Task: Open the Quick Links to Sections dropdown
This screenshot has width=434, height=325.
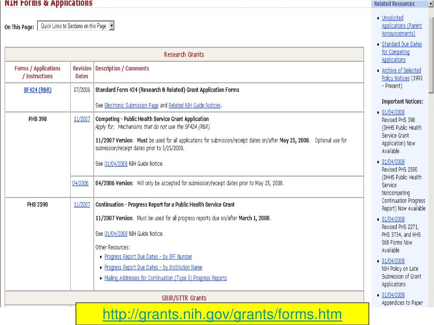Action: point(76,26)
